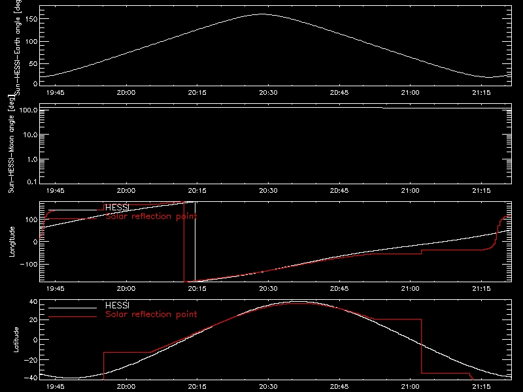The image size is (523, 392).
Task: Click the Sun-HESSI-Earth angle axis title
Action: [x=18, y=46]
